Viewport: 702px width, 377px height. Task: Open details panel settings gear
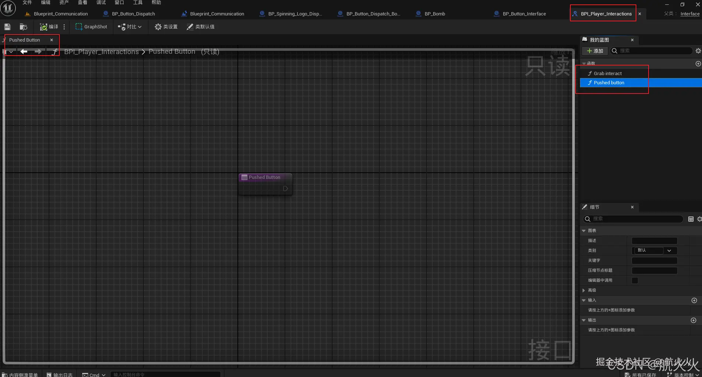pos(699,219)
